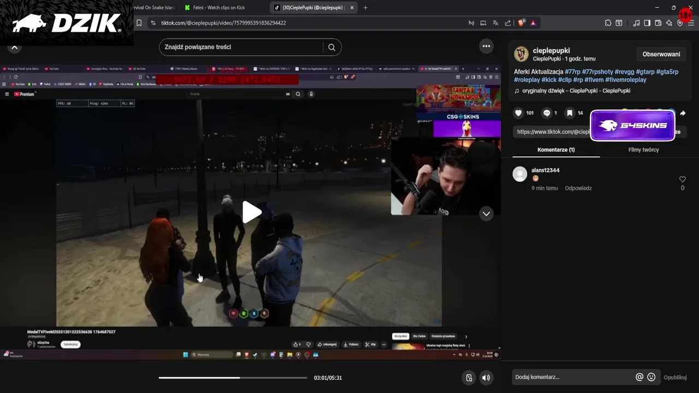Open cieplepupki profile avatar
The width and height of the screenshot is (699, 393).
[x=522, y=54]
